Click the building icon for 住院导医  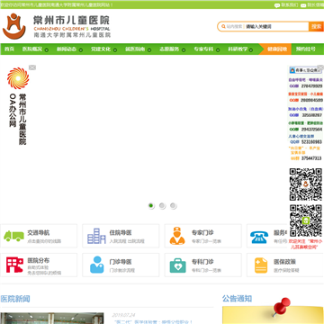coord(96,236)
